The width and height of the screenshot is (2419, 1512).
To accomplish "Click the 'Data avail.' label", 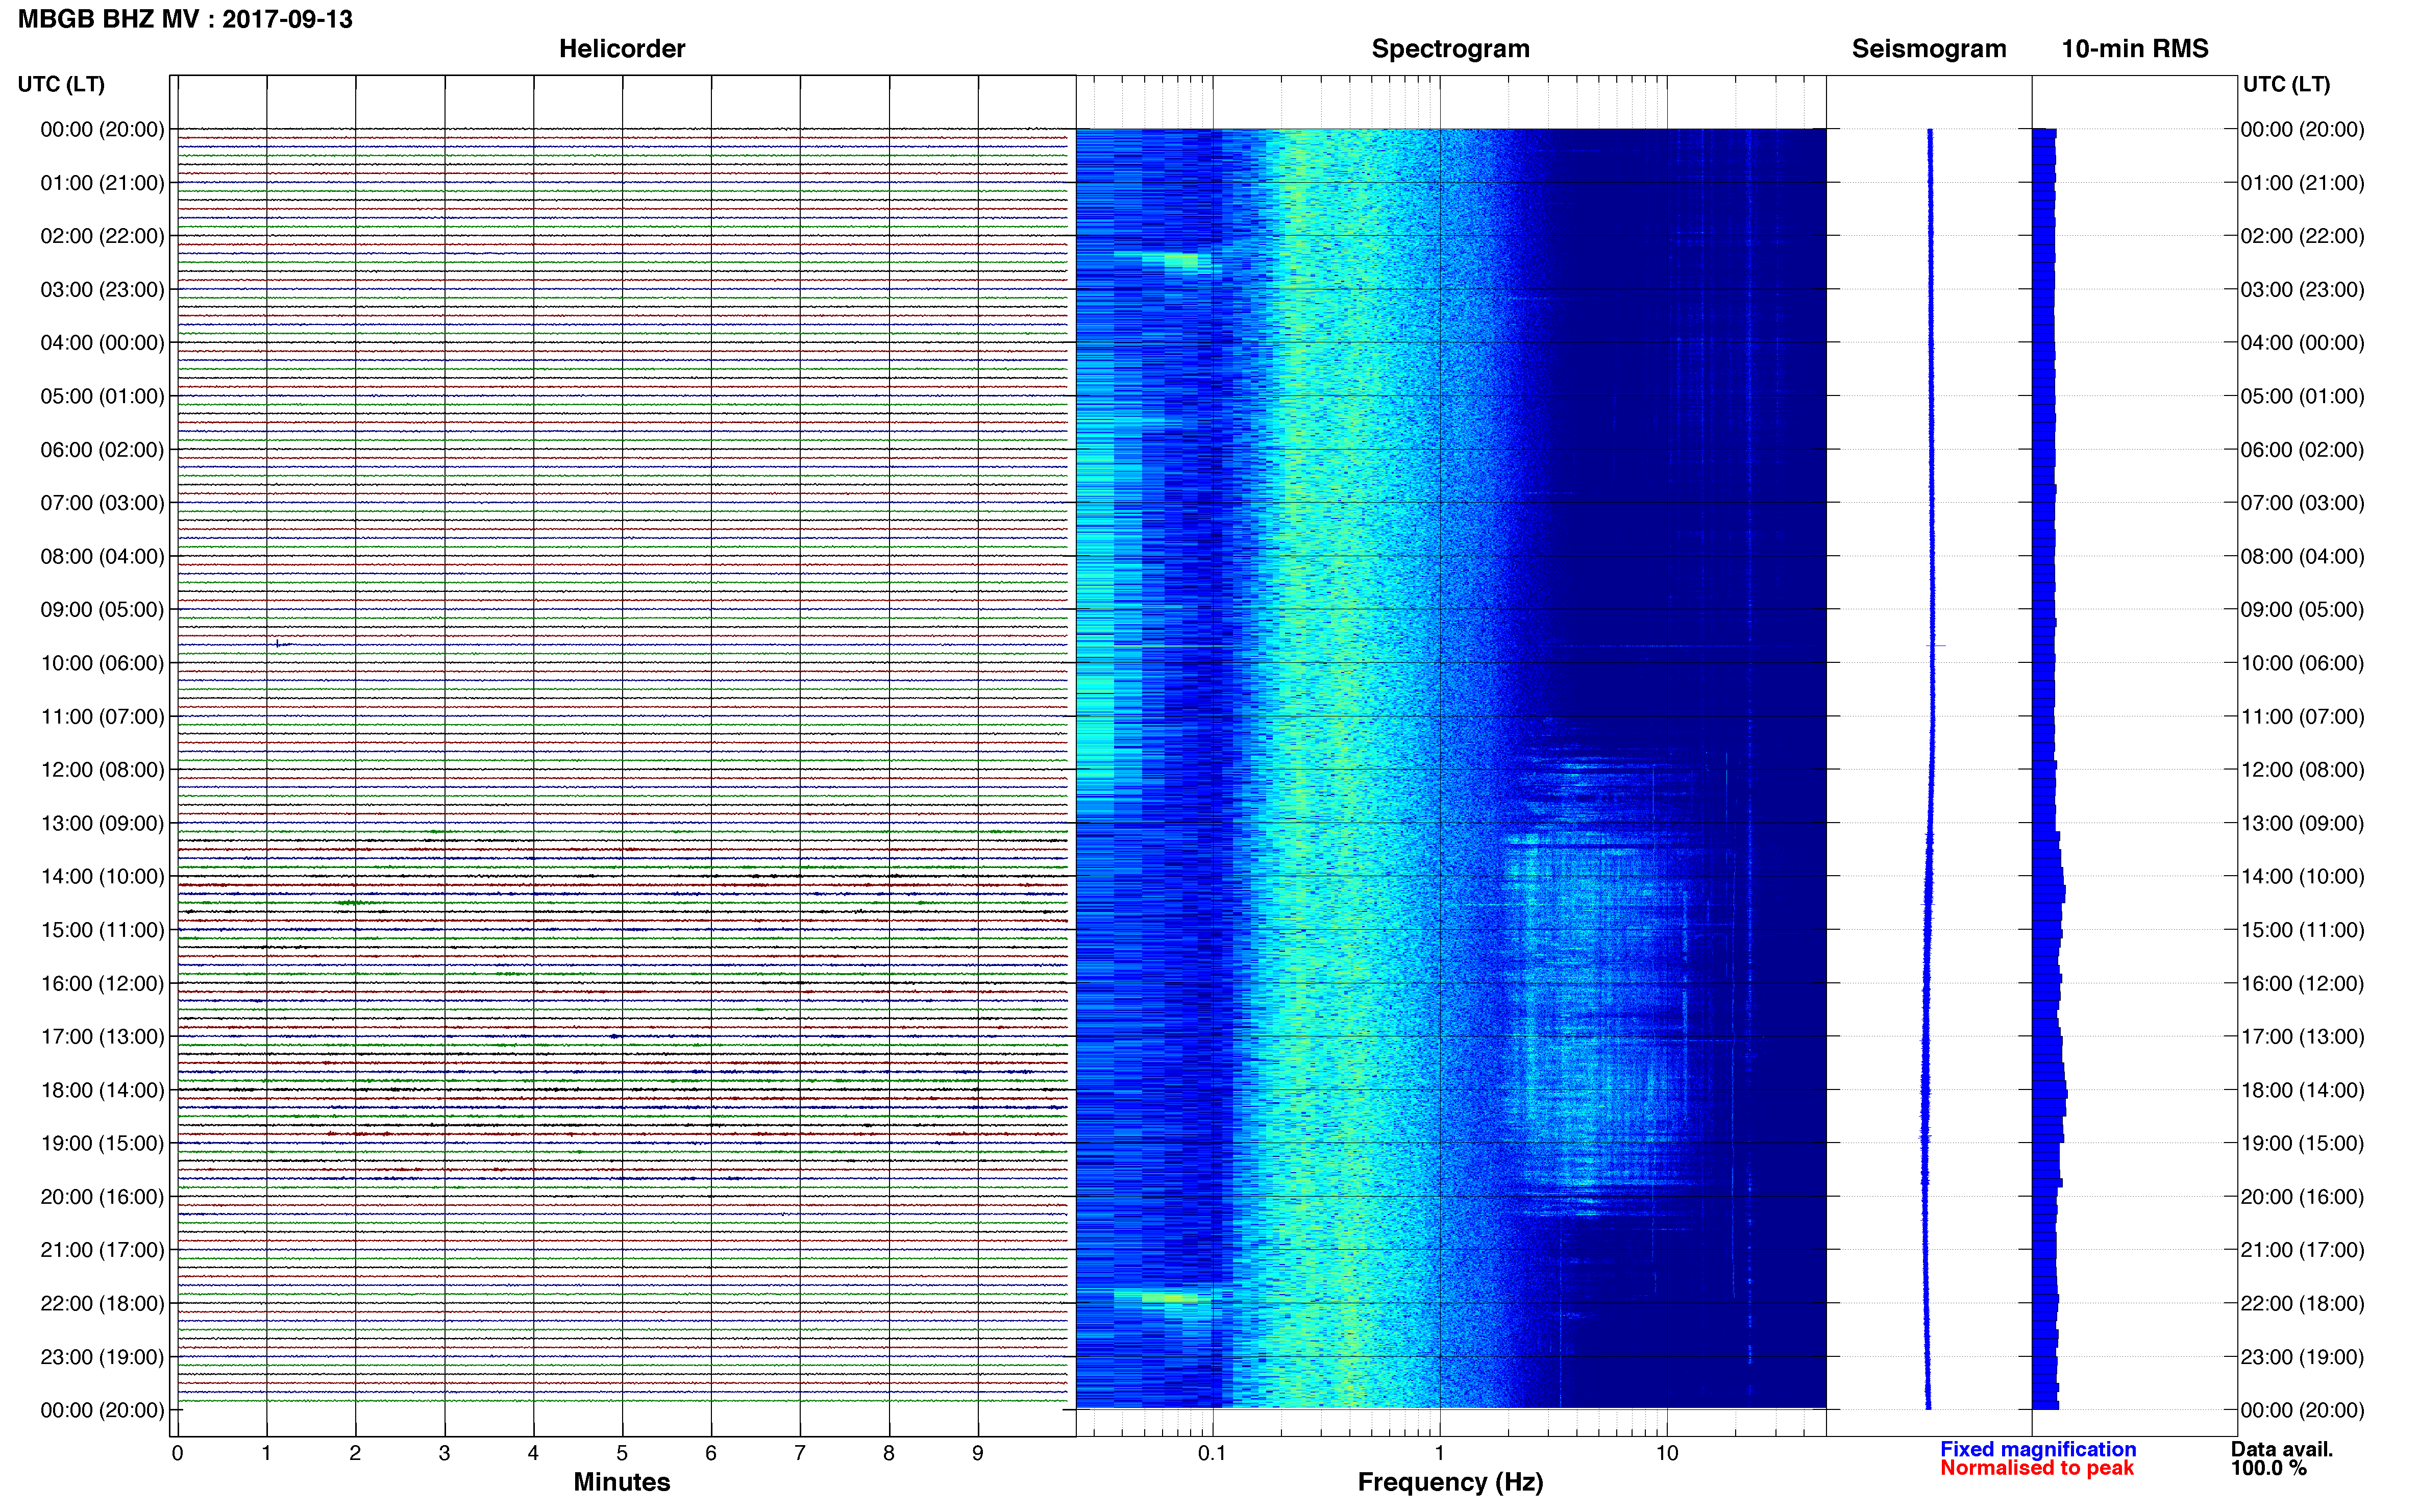I will click(2282, 1449).
